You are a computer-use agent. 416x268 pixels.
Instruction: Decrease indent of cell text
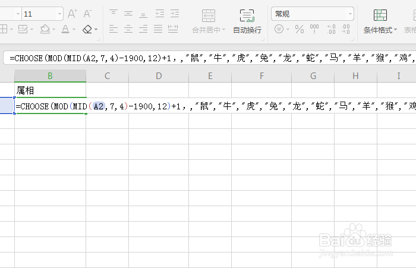pos(160,13)
